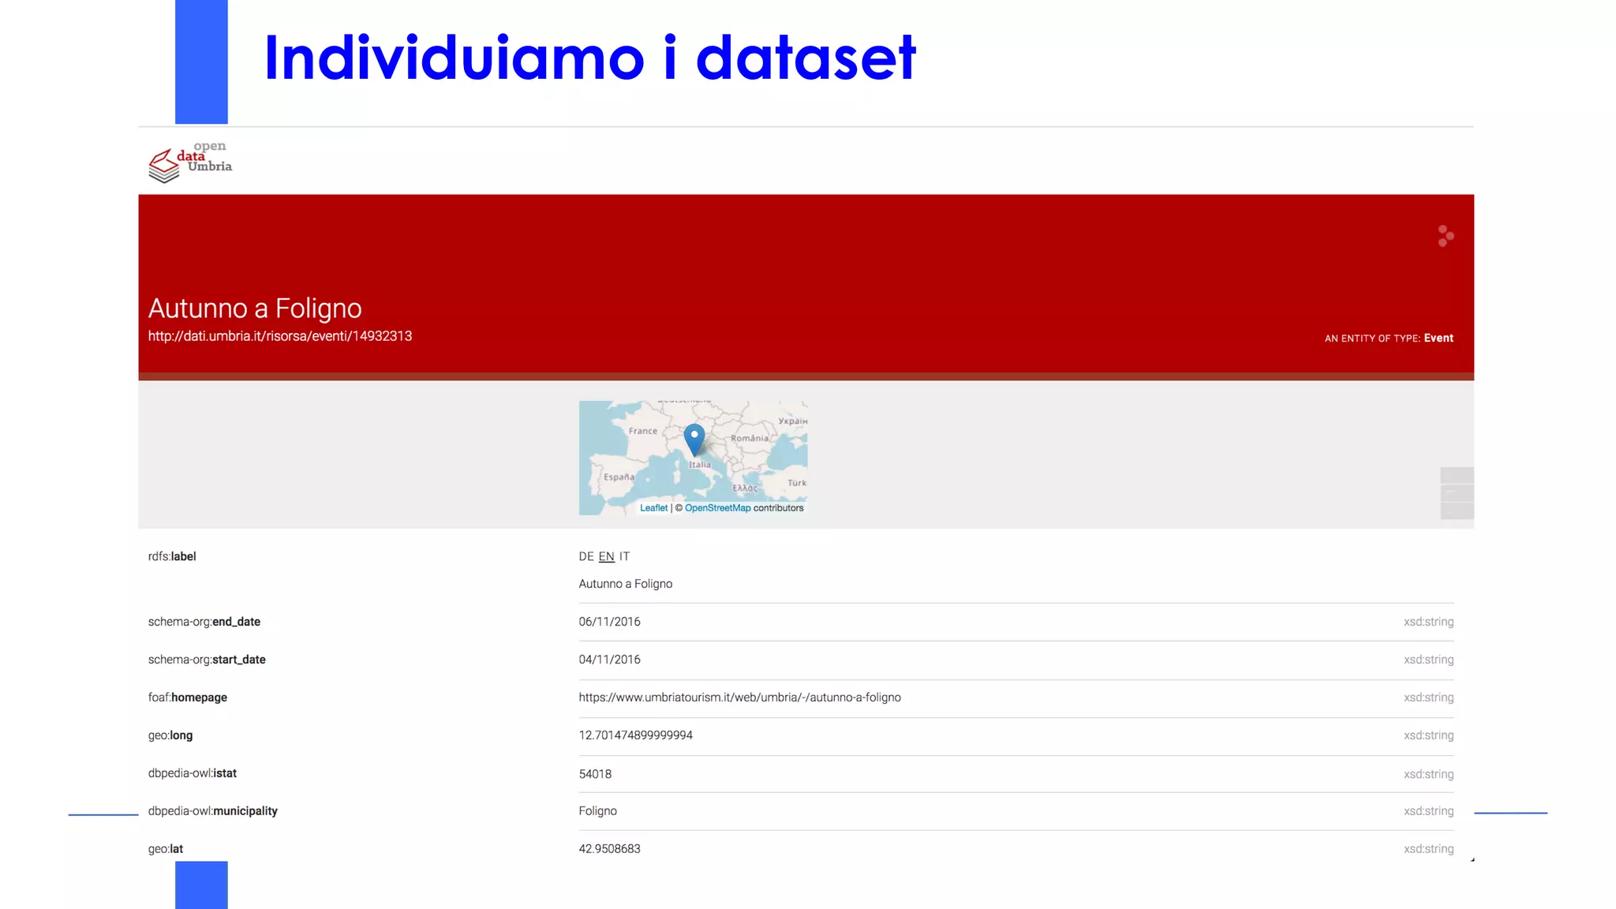Click the Autunno a Foligno label value
This screenshot has width=1616, height=909.
[626, 584]
